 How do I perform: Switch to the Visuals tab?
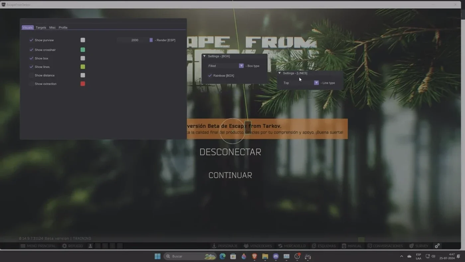point(28,28)
